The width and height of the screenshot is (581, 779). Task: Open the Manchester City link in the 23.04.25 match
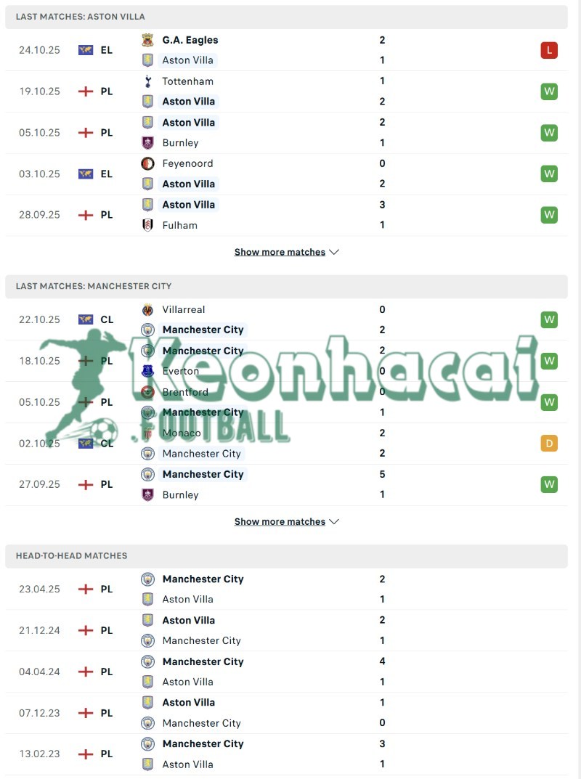pos(203,579)
